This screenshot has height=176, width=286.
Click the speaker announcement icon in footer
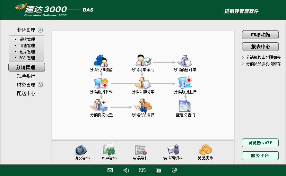click(x=126, y=170)
